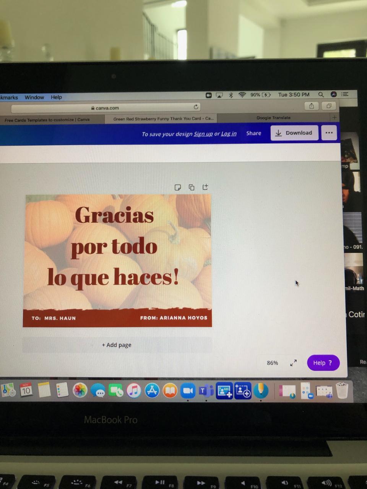This screenshot has height=489, width=367.
Task: Open Safari share sheet icon
Action: (x=312, y=106)
